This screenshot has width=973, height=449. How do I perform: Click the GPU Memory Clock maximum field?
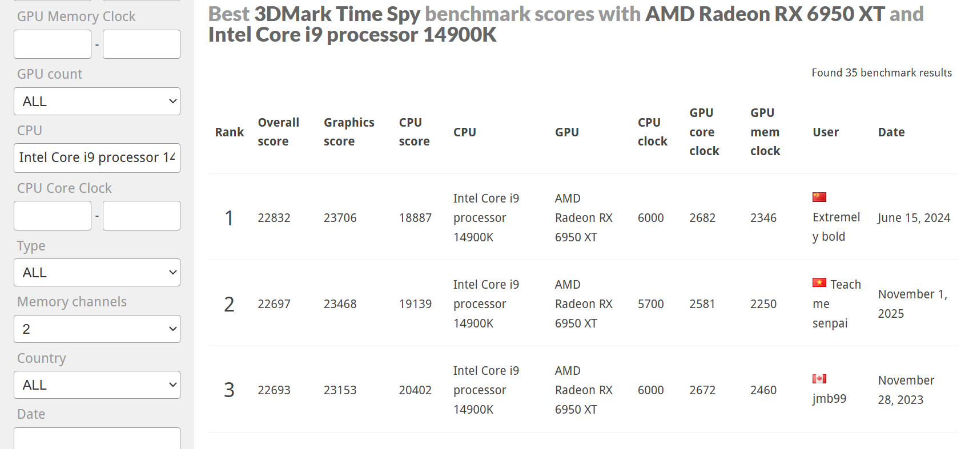pyautogui.click(x=142, y=45)
